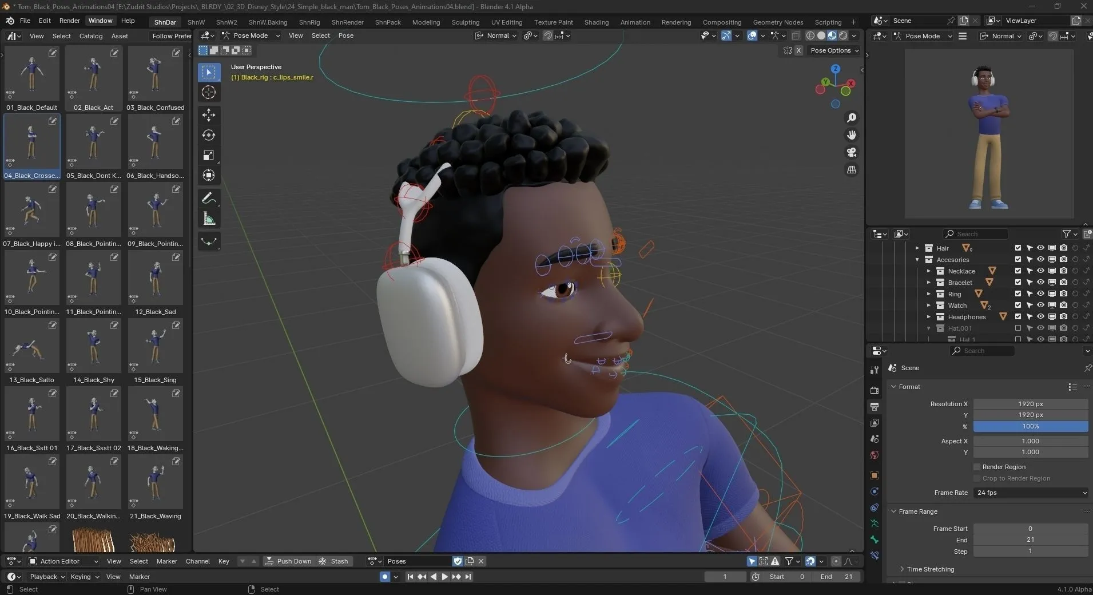Click the Stash button
Viewport: 1093px width, 595px height.
[335, 561]
